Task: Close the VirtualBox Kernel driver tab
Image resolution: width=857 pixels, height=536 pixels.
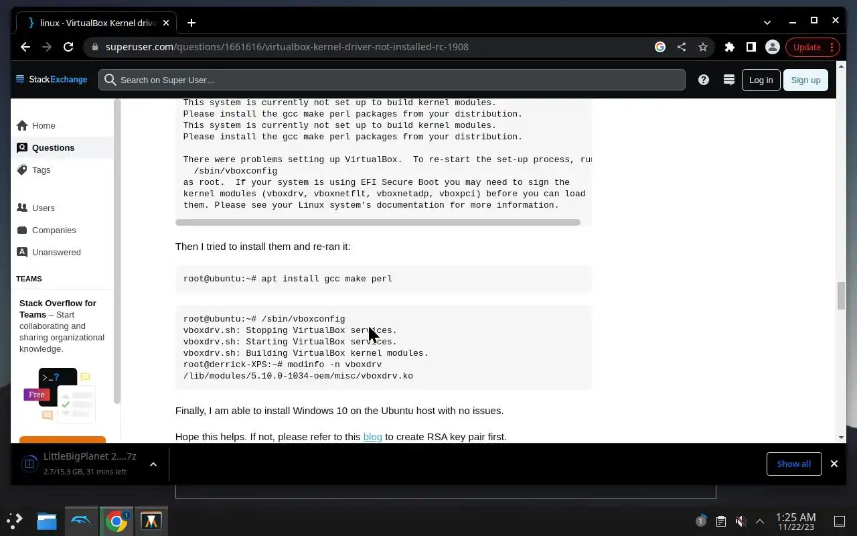Action: pos(165,23)
